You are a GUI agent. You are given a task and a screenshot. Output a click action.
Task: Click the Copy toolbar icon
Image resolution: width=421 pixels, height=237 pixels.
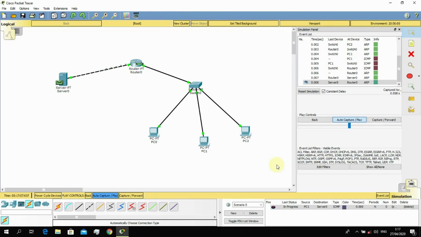[54, 15]
